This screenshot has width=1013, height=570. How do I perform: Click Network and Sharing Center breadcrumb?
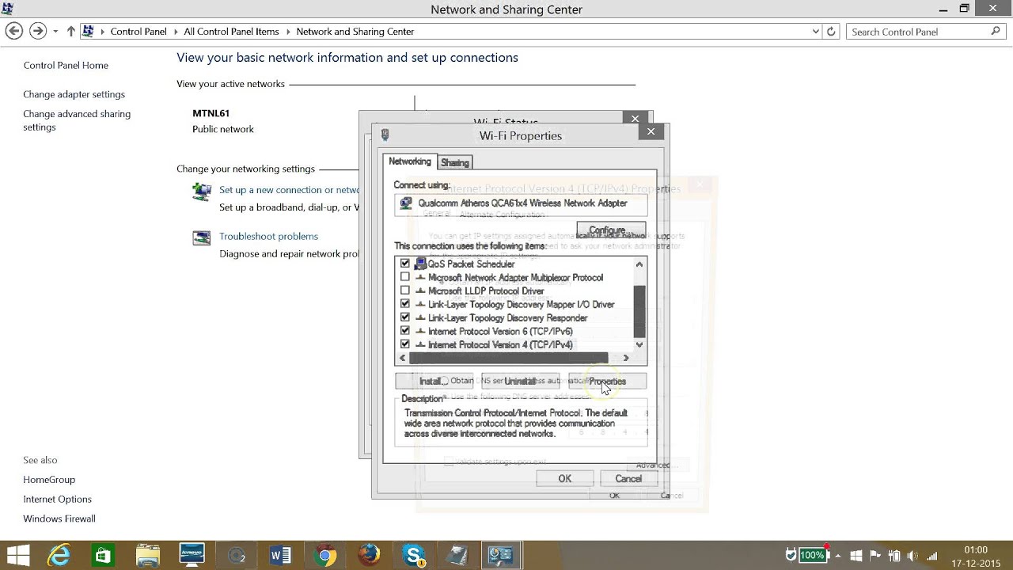pos(355,32)
